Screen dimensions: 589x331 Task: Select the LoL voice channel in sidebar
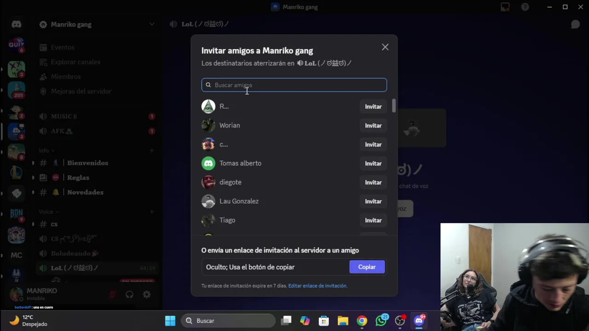pos(97,268)
